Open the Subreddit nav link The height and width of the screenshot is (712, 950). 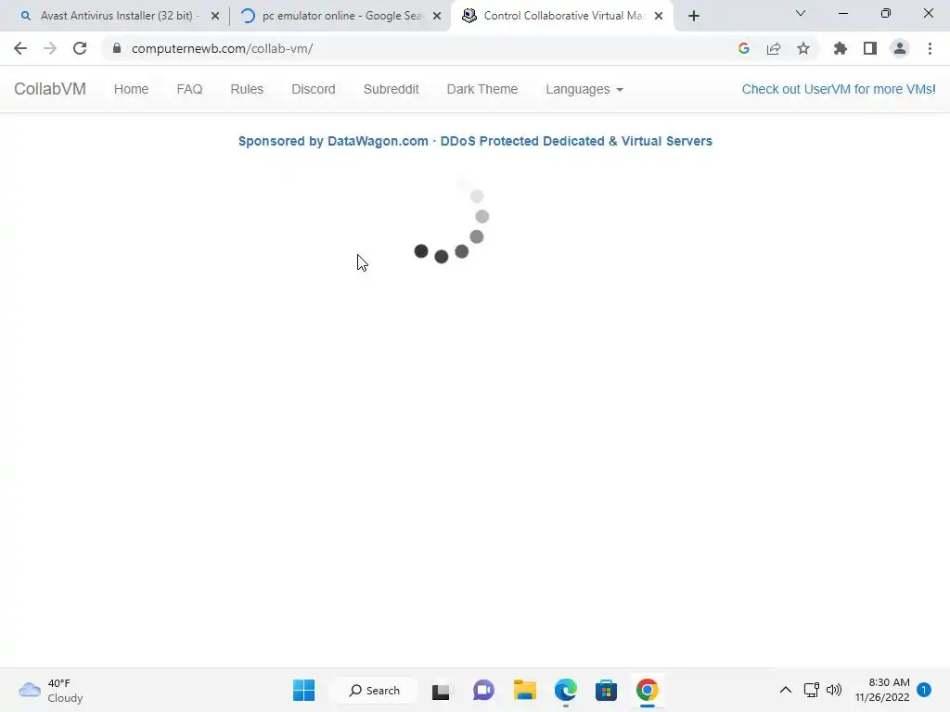(x=391, y=89)
